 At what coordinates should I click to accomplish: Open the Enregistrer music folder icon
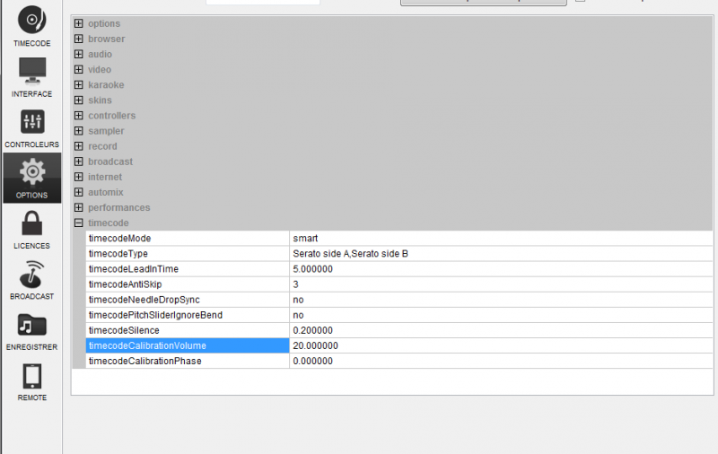point(31,326)
